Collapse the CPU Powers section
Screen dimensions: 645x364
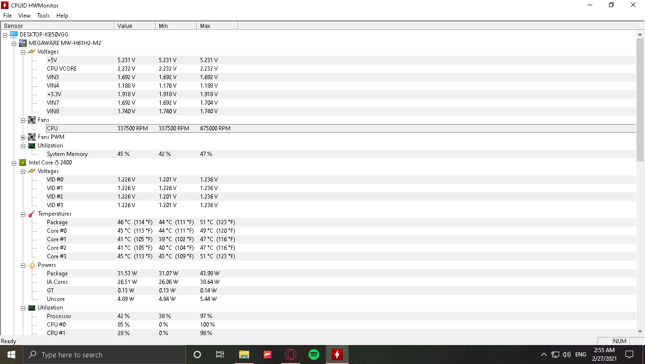point(23,265)
